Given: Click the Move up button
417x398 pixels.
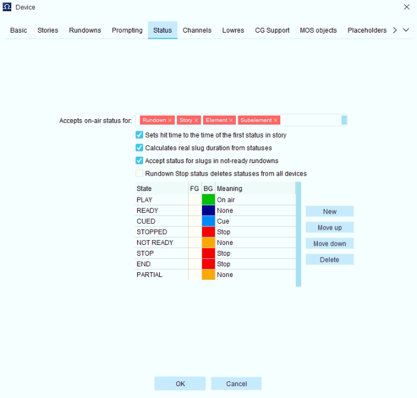Looking at the screenshot, I should tap(330, 228).
